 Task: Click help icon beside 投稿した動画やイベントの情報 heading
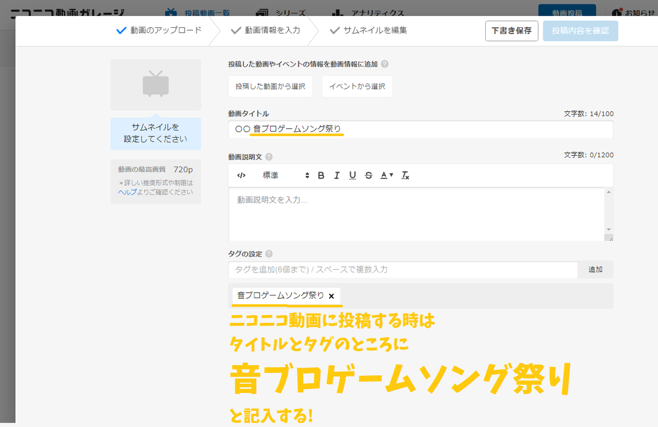click(385, 64)
